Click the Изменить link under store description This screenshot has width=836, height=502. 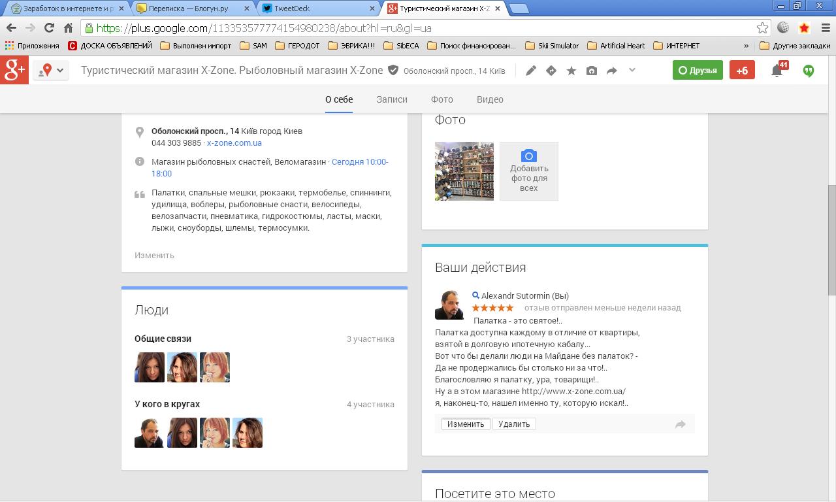click(154, 255)
